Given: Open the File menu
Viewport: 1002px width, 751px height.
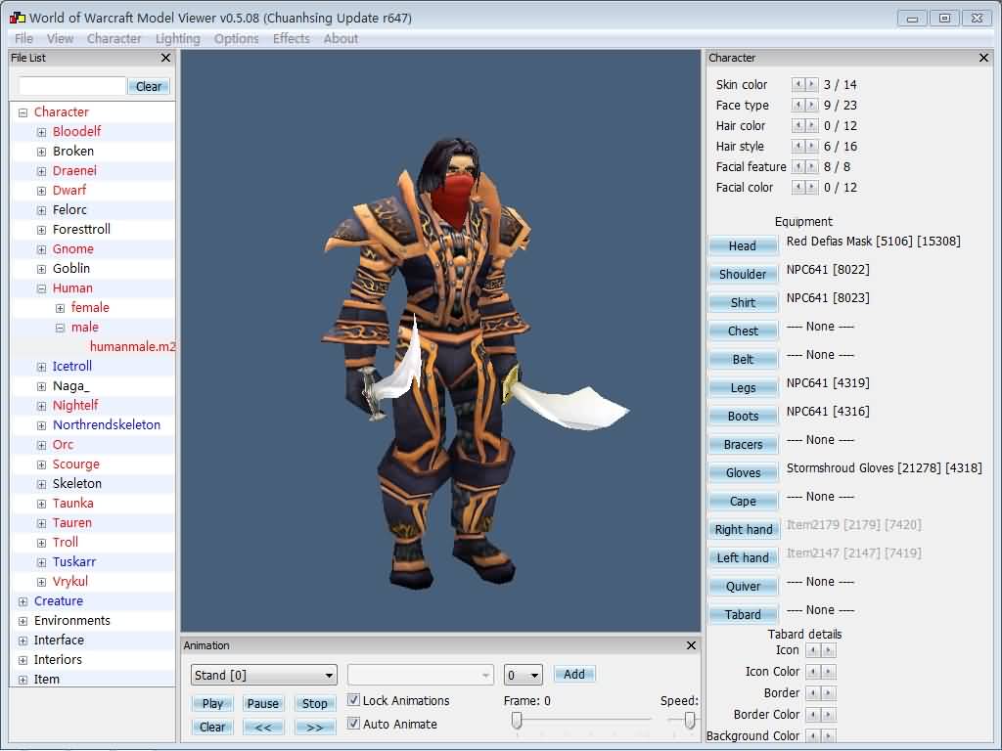Looking at the screenshot, I should coord(23,38).
